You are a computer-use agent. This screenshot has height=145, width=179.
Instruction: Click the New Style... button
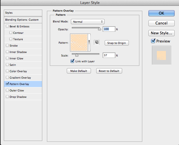[162, 33]
